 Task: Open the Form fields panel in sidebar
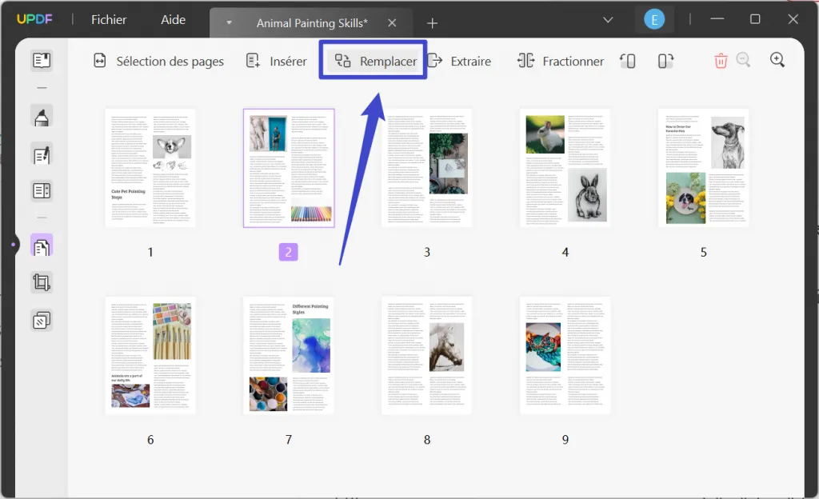41,190
